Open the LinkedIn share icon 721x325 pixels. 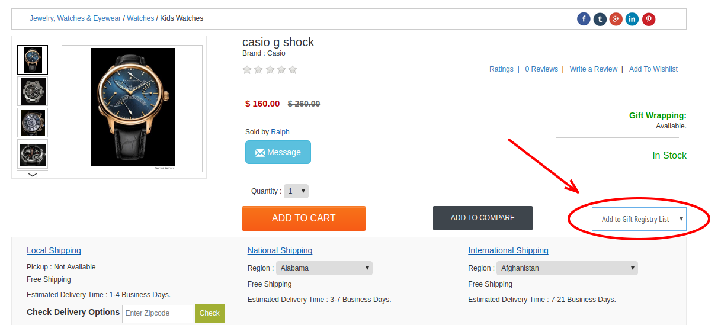(632, 19)
